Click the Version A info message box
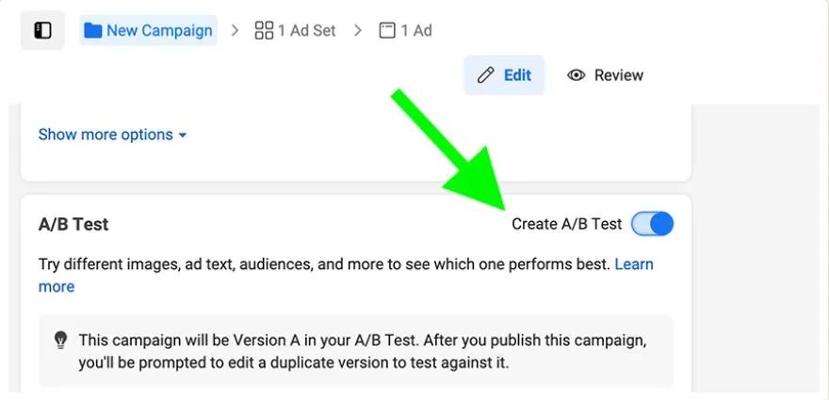Screen dimensions: 829x400 coord(356,351)
